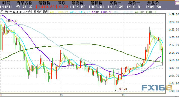179x97 pixels.
Task: Click the ask price 1410.81
Action: coord(134,7)
